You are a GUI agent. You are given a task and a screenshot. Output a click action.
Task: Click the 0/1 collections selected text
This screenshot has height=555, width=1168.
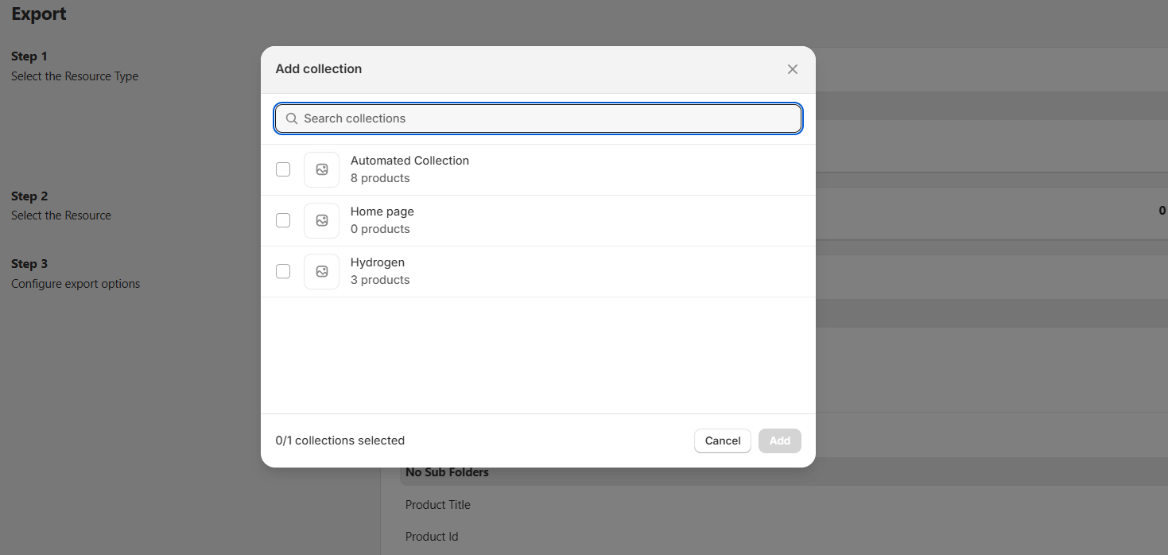(x=340, y=440)
